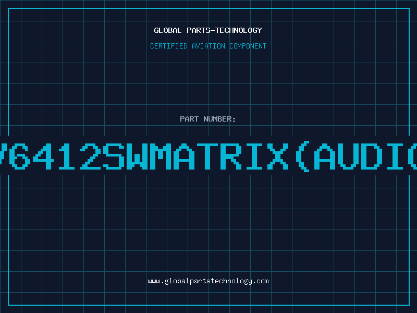Viewport: 417px width, 313px height.
Task: Click the large 6412SWMATRIX(AUDIO part number text
Action: (208, 156)
